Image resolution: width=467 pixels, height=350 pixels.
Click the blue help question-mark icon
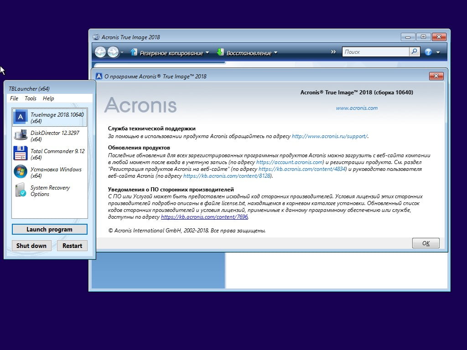pos(428,52)
